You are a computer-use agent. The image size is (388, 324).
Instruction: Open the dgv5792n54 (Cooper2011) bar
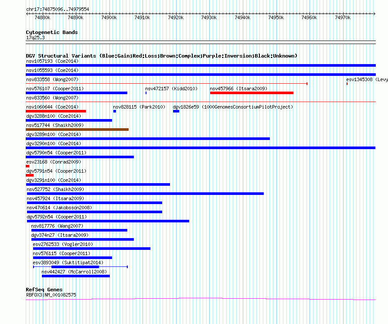tap(108, 221)
